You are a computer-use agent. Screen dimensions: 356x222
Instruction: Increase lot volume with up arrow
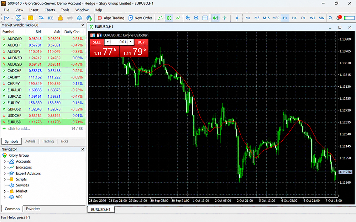point(131,42)
